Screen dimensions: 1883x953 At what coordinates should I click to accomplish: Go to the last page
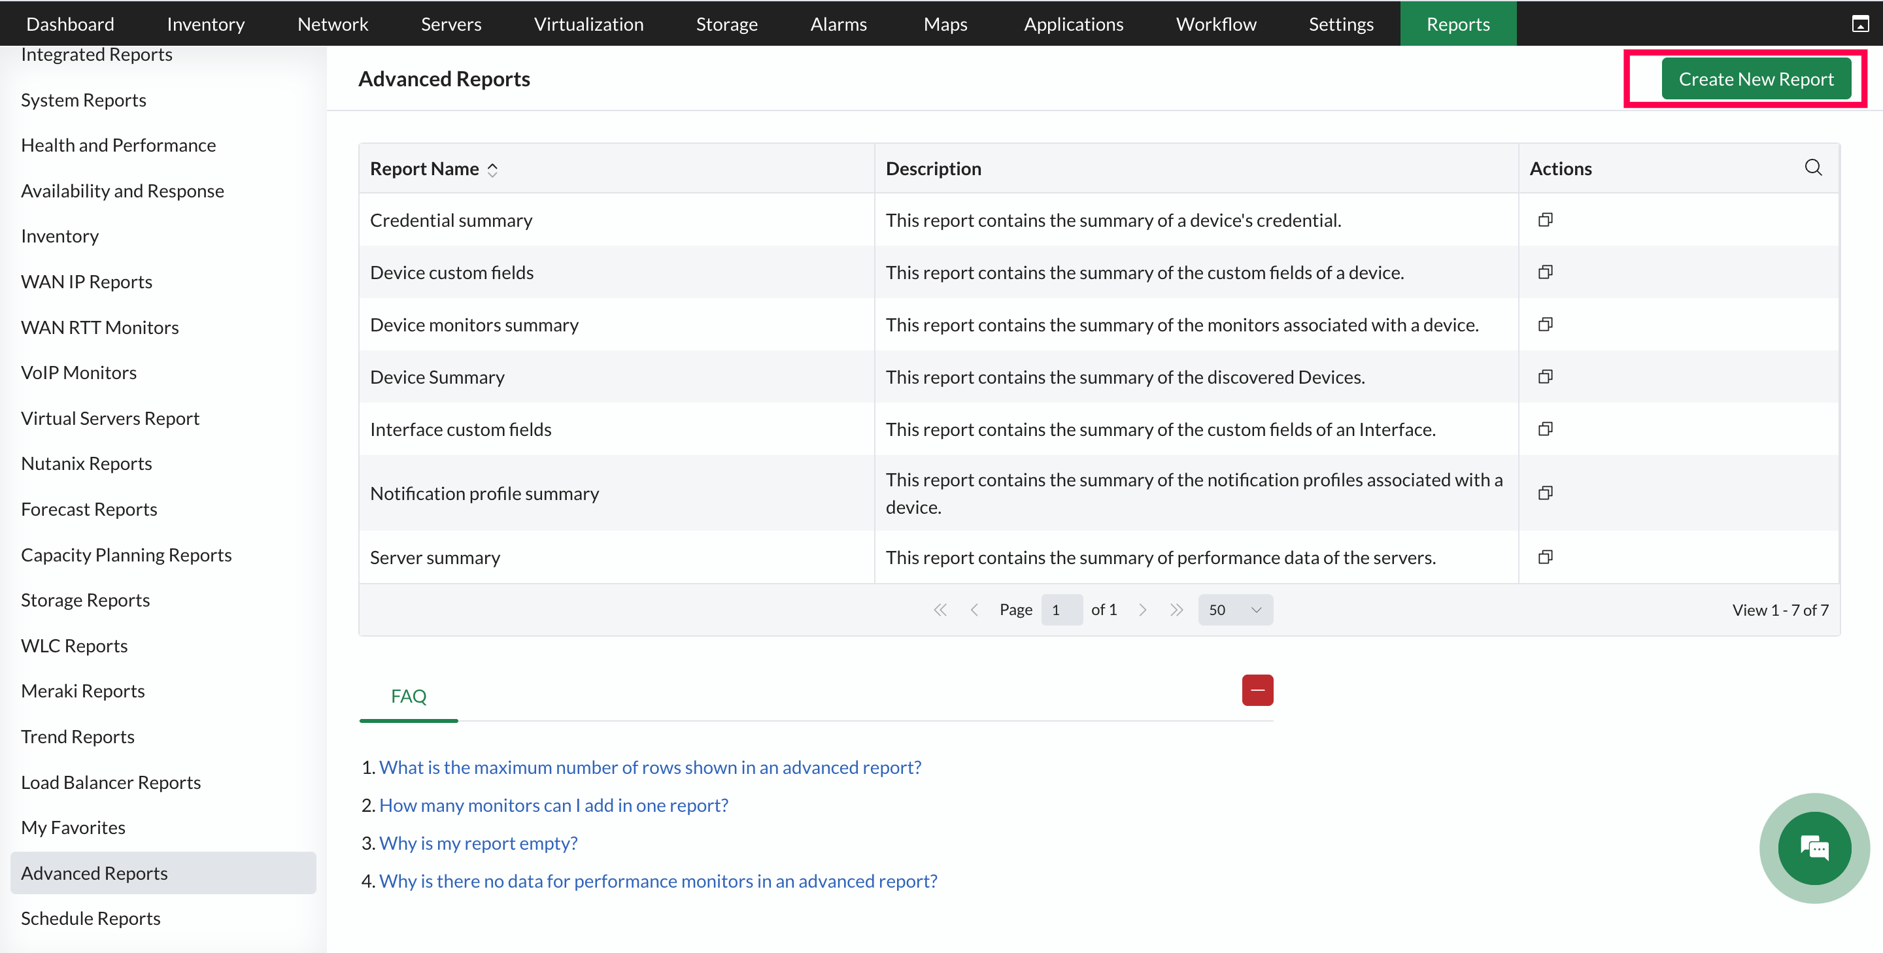coord(1176,609)
